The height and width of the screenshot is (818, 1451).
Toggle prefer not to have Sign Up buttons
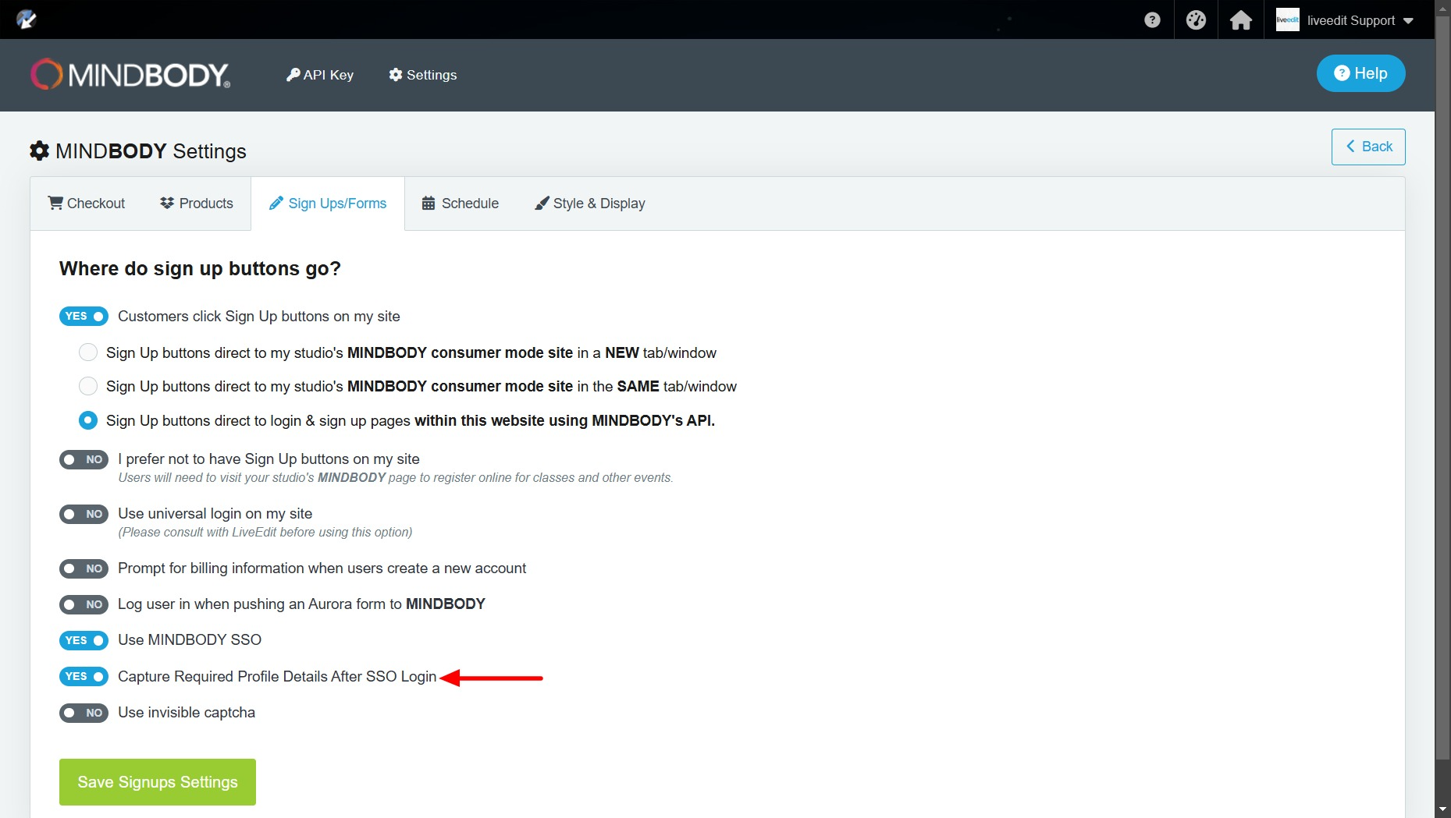point(84,460)
